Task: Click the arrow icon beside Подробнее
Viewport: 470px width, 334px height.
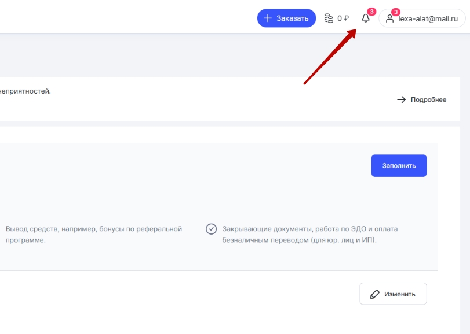Action: point(401,99)
